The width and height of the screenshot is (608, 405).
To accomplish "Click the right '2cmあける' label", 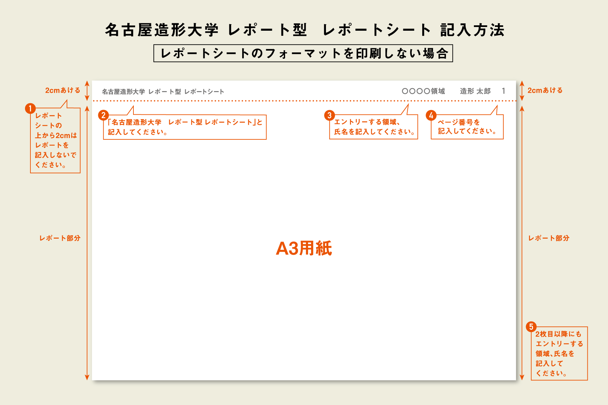I will click(545, 90).
